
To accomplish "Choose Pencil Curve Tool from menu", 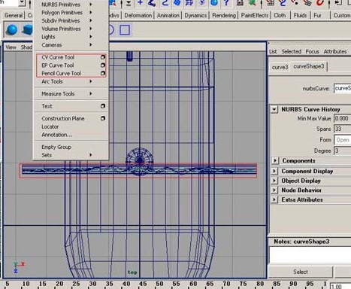I will tap(61, 73).
